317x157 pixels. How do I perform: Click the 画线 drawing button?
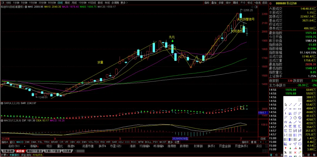tap(235, 3)
